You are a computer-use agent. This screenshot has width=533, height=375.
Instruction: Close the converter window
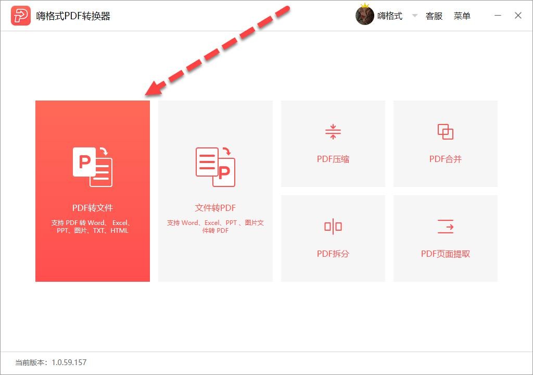(518, 16)
